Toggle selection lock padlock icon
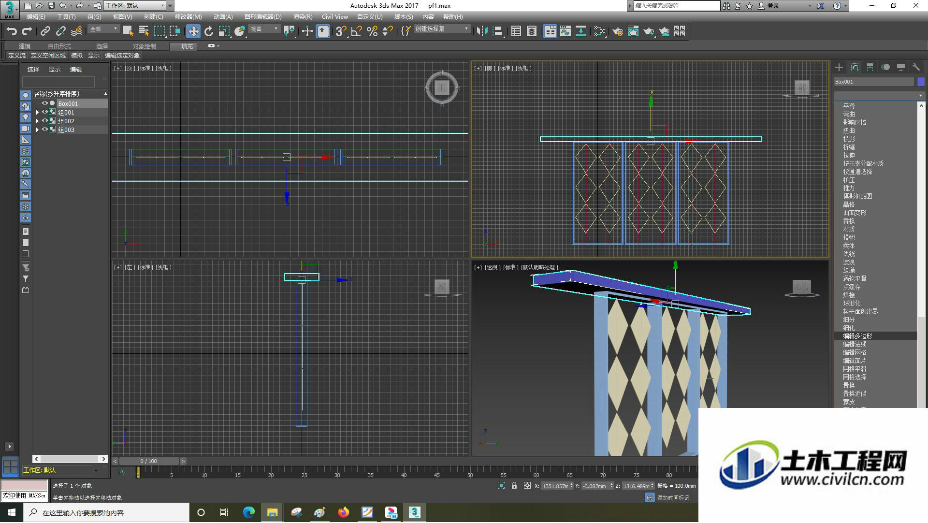 [514, 486]
